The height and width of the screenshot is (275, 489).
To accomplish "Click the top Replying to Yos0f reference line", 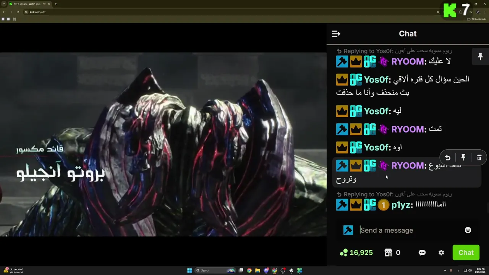I will pos(394,51).
